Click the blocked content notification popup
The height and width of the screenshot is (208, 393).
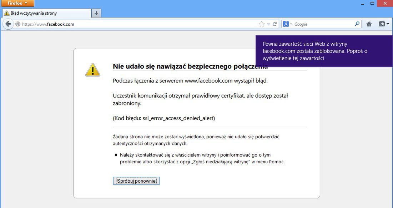tap(324, 51)
